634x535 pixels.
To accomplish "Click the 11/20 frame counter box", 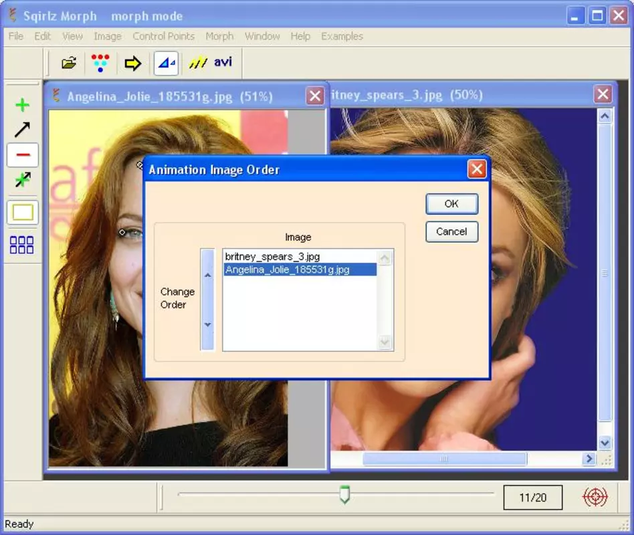I will [x=533, y=498].
